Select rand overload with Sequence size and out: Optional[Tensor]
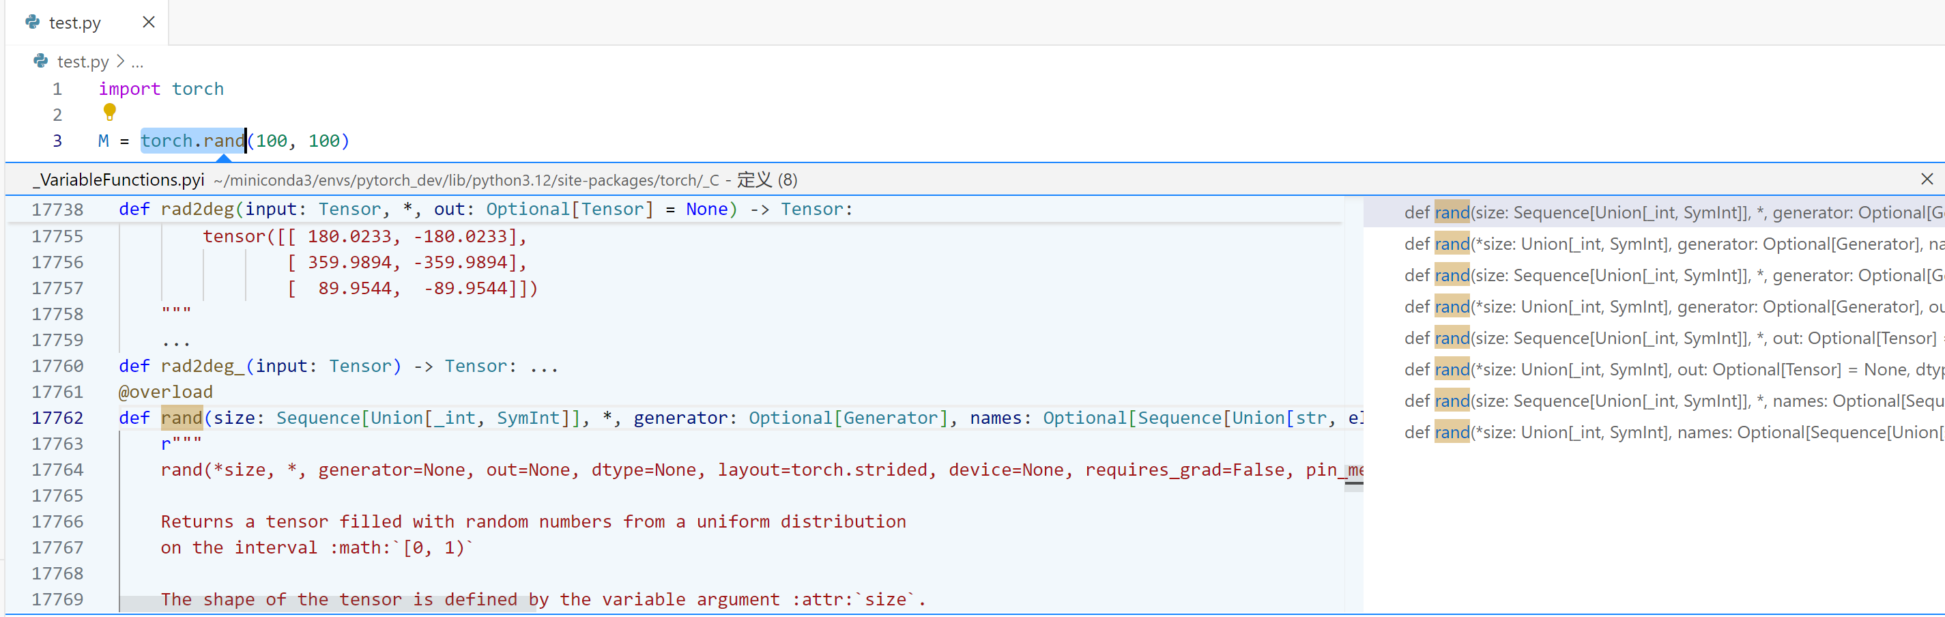 click(1661, 339)
